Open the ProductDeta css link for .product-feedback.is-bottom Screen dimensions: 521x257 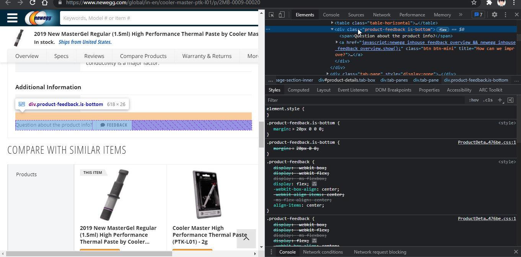click(x=487, y=142)
